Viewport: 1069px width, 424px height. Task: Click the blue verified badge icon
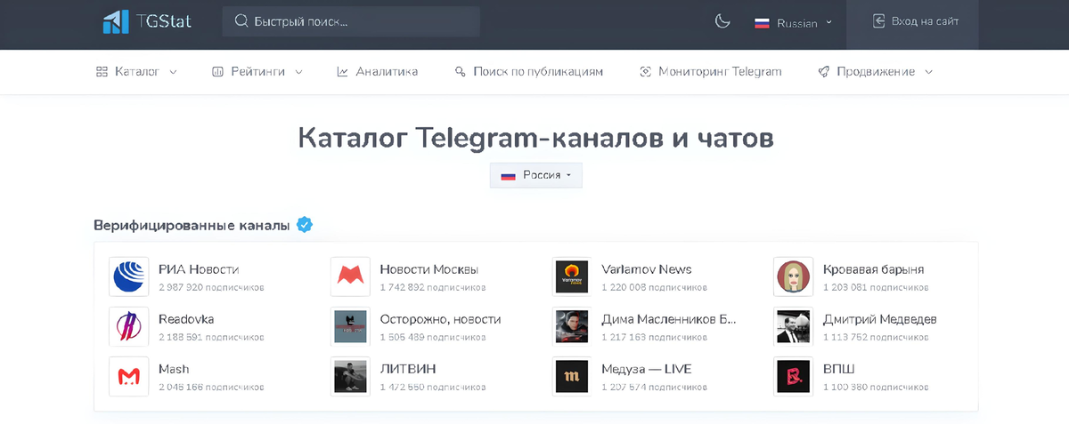[x=305, y=225]
